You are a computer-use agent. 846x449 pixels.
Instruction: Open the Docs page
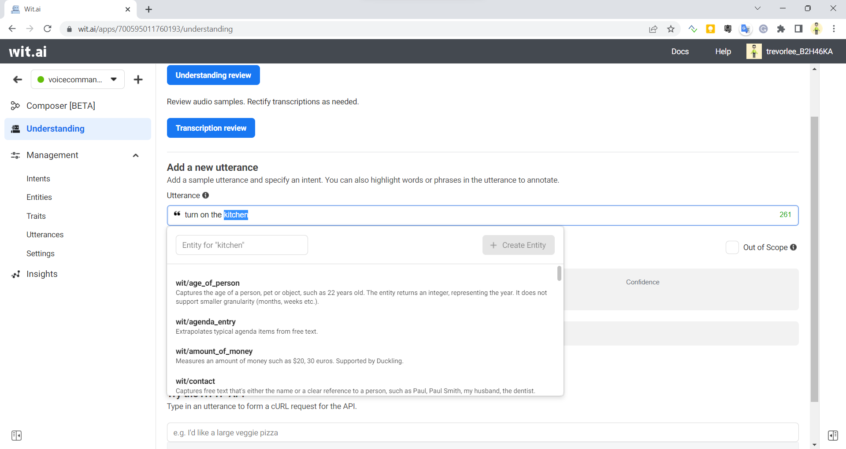point(680,51)
